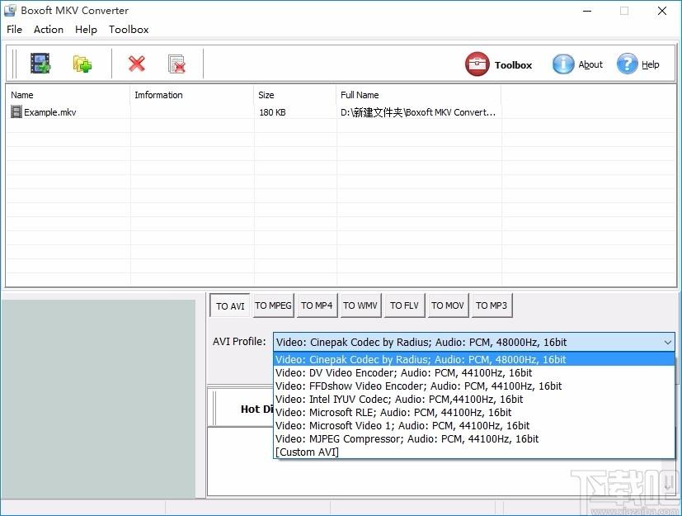Open the Toolbox menu
682x516 pixels.
click(x=129, y=29)
